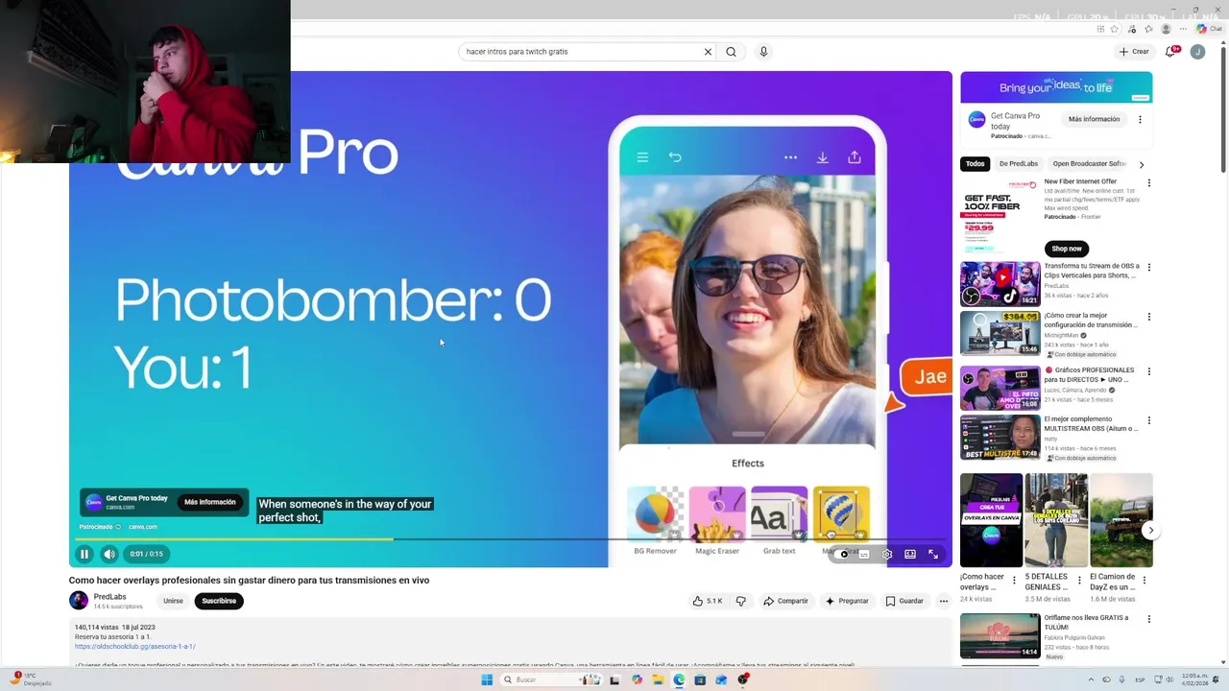The width and height of the screenshot is (1229, 691).
Task: Click the Suscribirse button
Action: tap(219, 601)
